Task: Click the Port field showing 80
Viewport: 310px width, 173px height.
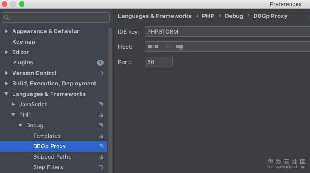Action: point(159,62)
